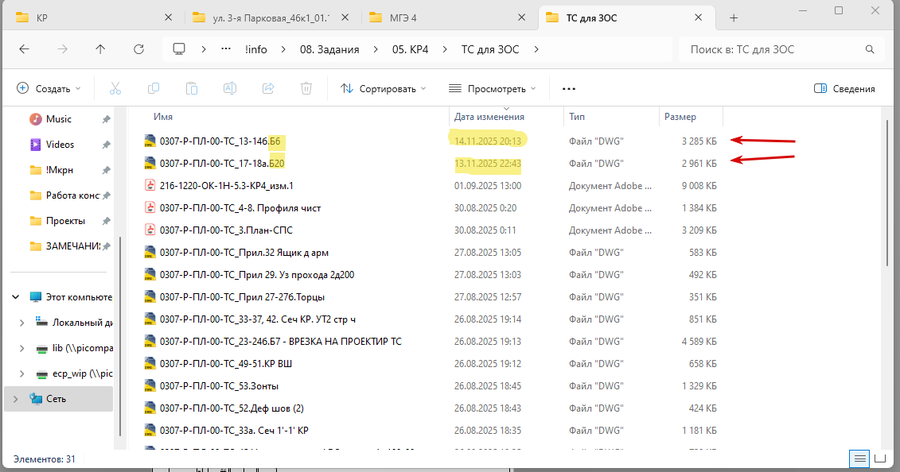Viewport: 900px width, 472px height.
Task: Click the 05. КР4 breadcrumb
Action: [x=411, y=49]
